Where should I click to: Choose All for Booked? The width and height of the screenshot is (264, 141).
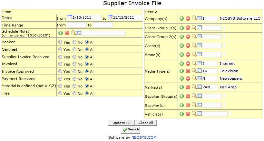pos(87,42)
